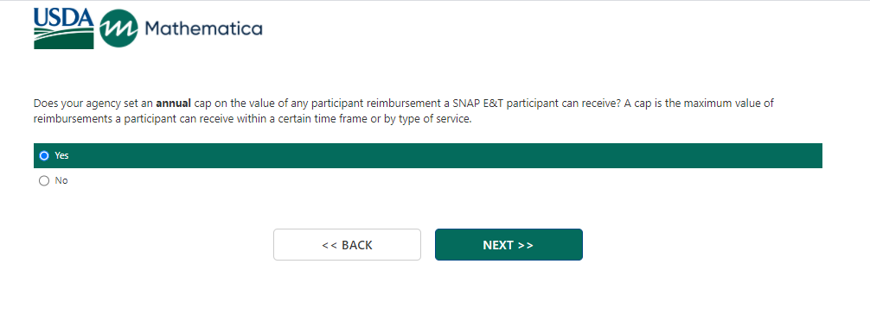Screen dimensions: 870x333
Task: Go forward with the NEXT >> button
Action: (509, 244)
